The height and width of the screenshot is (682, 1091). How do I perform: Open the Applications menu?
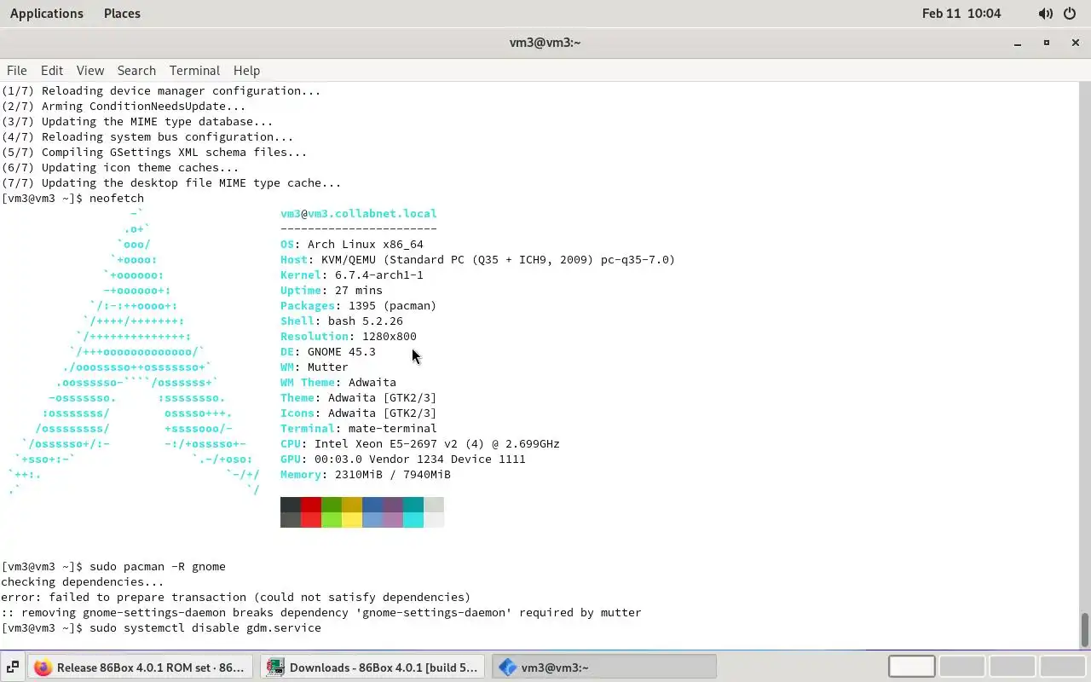[47, 14]
